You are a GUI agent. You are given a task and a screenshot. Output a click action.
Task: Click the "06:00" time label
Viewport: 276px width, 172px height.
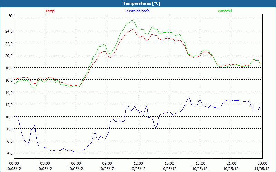(x=76, y=164)
